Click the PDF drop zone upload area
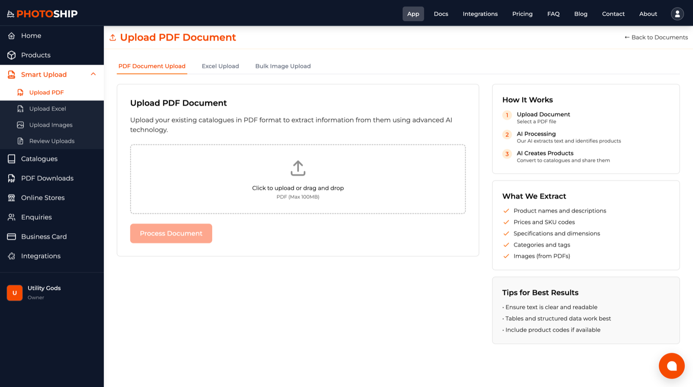The image size is (693, 387). coord(298,179)
